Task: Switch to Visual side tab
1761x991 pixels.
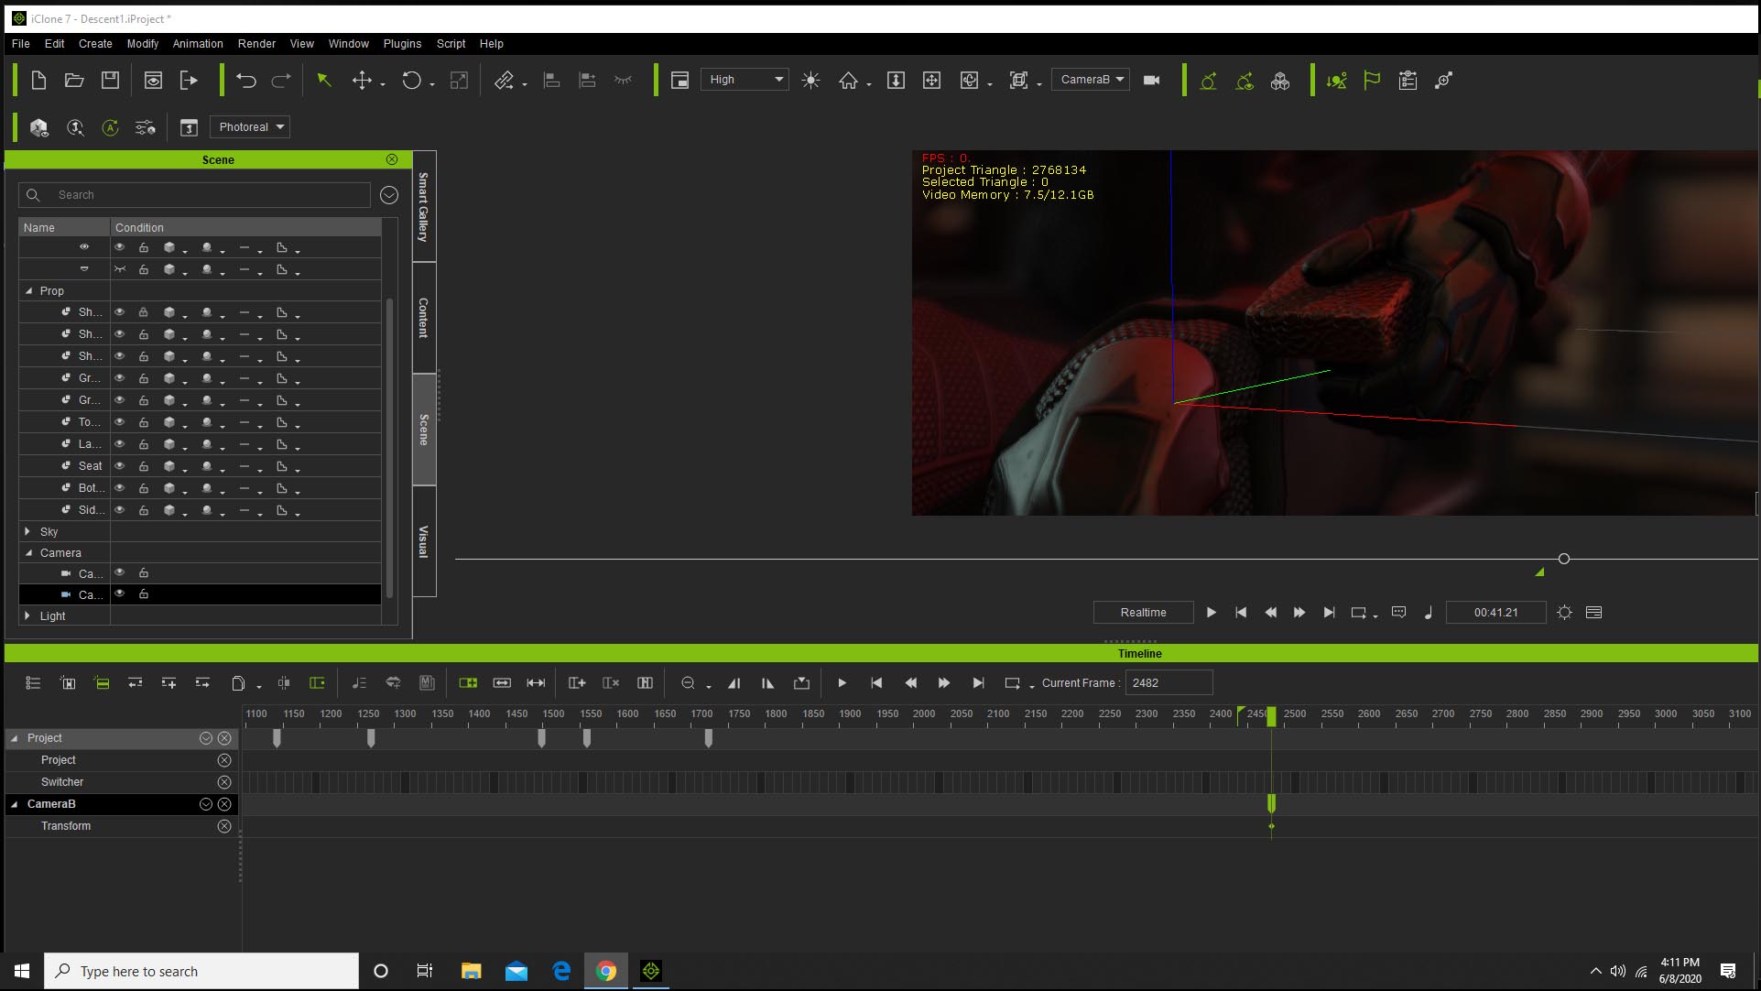Action: point(423,541)
